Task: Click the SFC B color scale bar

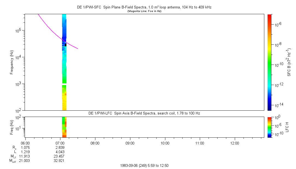Action: pos(269,62)
